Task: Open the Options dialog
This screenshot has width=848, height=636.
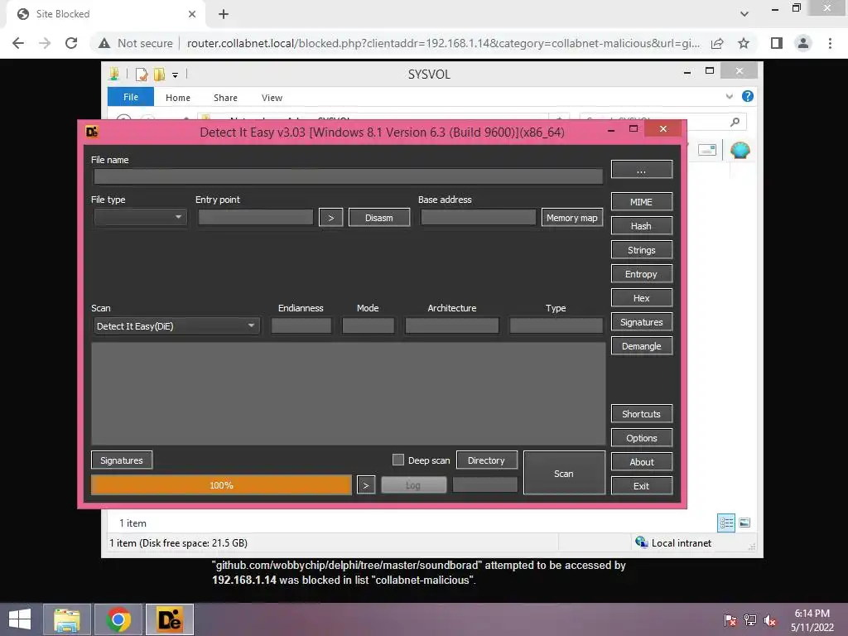Action: click(642, 438)
